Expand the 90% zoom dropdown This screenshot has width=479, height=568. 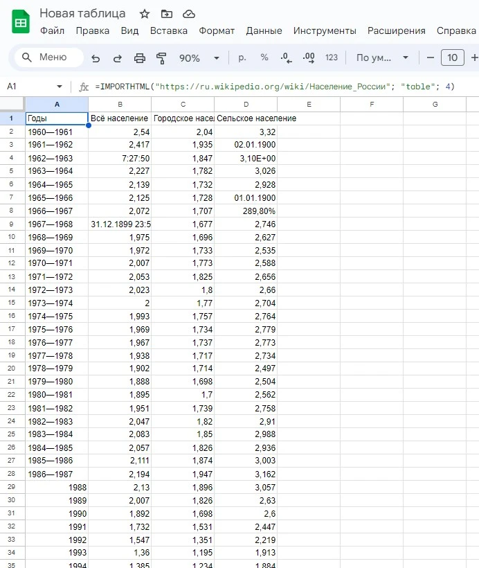point(217,58)
